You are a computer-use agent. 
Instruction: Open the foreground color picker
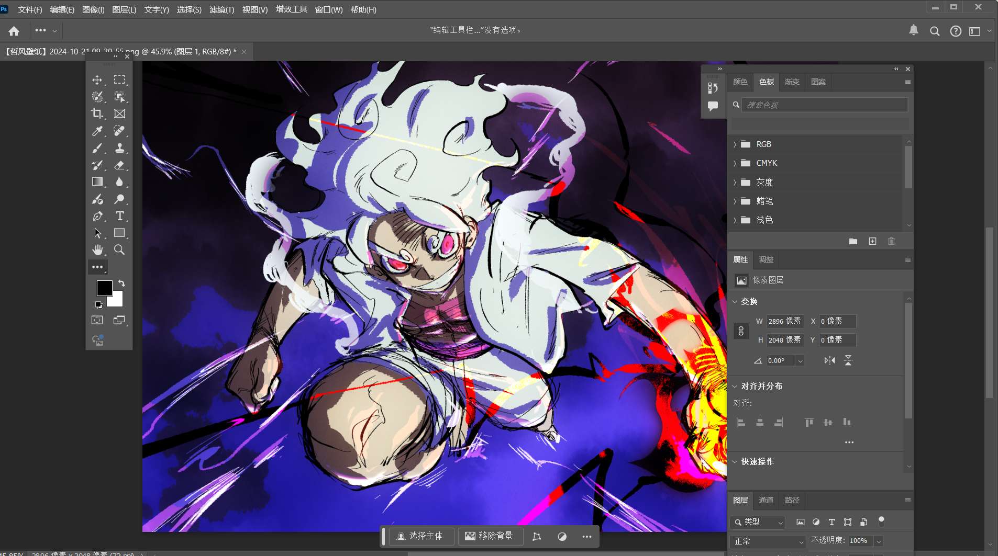click(104, 288)
